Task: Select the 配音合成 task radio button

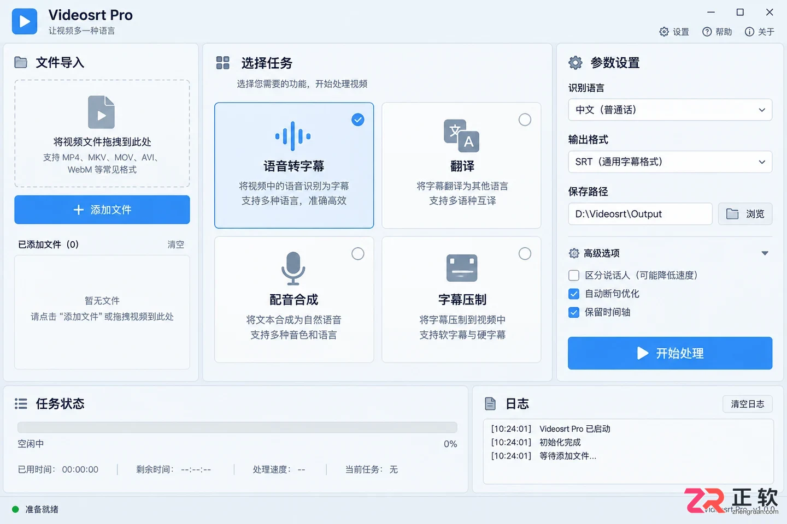Action: point(358,254)
